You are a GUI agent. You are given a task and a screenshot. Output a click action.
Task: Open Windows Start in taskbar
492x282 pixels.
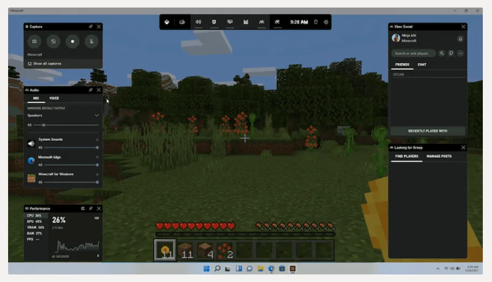point(206,269)
